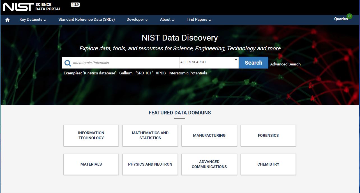Open the Forensics domain
This screenshot has width=360, height=193.
click(x=268, y=135)
